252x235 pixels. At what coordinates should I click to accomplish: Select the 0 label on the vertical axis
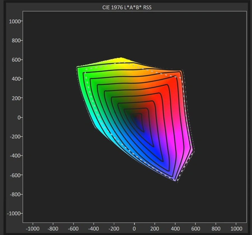(19, 117)
